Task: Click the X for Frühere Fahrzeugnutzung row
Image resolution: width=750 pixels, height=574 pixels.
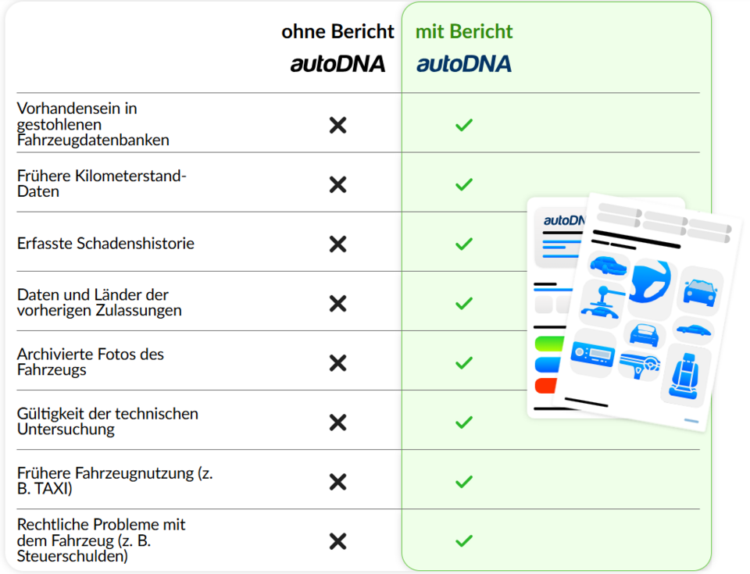Action: 337,482
